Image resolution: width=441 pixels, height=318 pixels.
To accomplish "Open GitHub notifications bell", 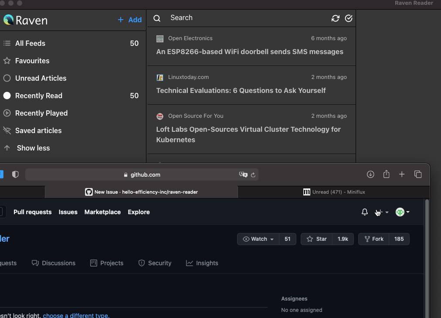I will tap(364, 212).
